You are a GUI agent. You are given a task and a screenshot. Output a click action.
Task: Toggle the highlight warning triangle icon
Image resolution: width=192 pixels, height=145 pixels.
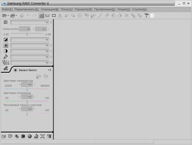60,16
